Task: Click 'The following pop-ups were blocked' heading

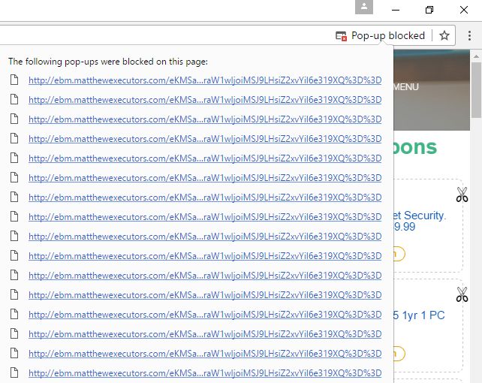Action: (x=108, y=62)
